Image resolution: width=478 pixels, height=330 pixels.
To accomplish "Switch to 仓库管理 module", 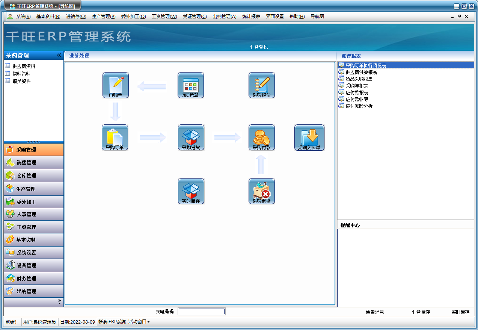I will click(33, 176).
